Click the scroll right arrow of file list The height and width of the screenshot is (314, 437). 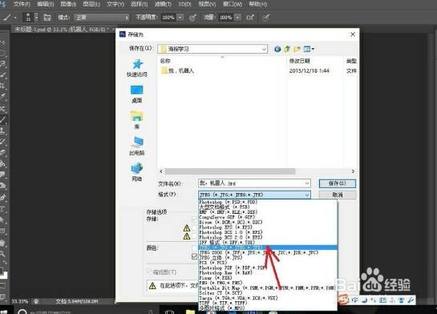353,171
